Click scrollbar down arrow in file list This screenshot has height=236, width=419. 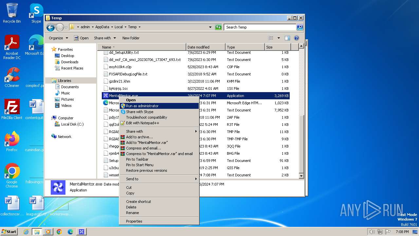pyautogui.click(x=301, y=176)
